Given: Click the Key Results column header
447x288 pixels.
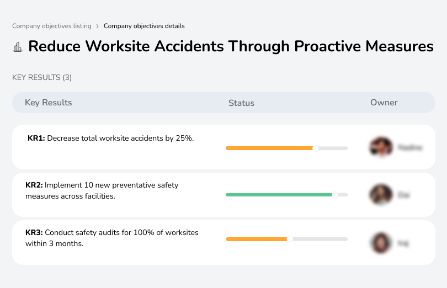Looking at the screenshot, I should [49, 103].
